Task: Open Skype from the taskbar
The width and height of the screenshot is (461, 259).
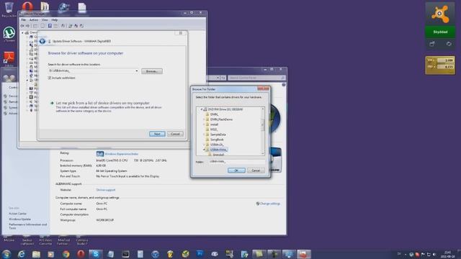Action: click(x=96, y=254)
